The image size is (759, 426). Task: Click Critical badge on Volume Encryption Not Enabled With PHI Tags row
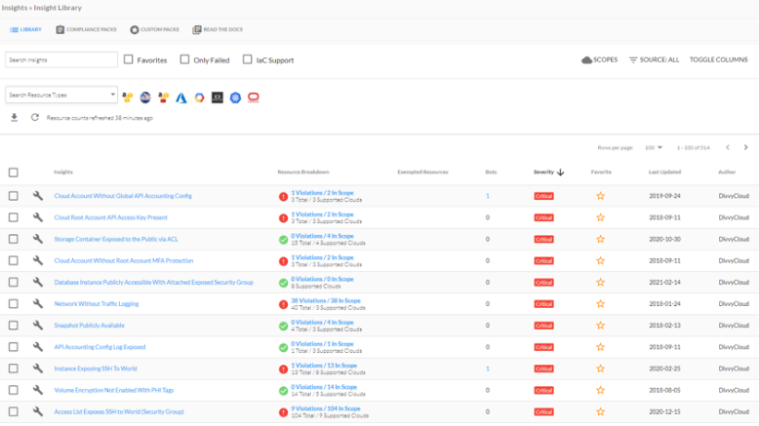(x=543, y=390)
